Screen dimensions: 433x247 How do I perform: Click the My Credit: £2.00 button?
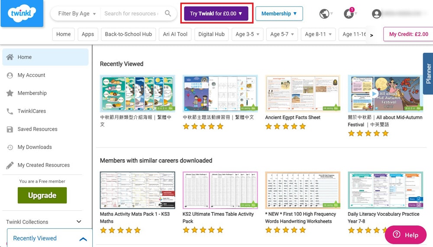point(408,34)
